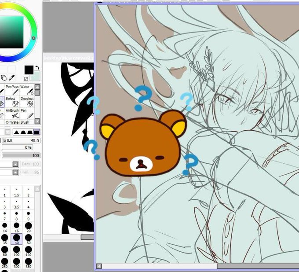Select the Brush tool
This screenshot has height=272, width=299.
(27, 122)
